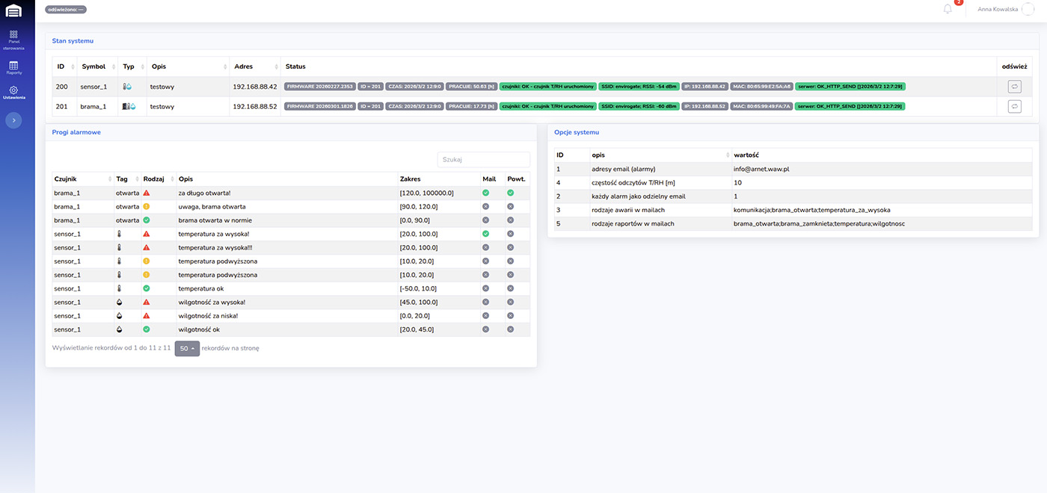Toggle Mail status for 'za długo otwarta!' alarm

pyautogui.click(x=485, y=193)
